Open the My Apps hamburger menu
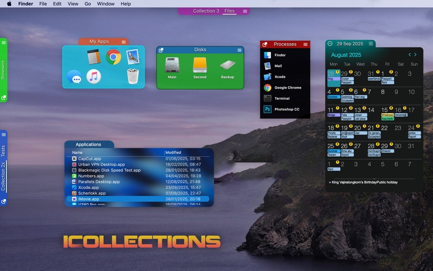Viewport: 433px width, 271px height. click(x=124, y=42)
